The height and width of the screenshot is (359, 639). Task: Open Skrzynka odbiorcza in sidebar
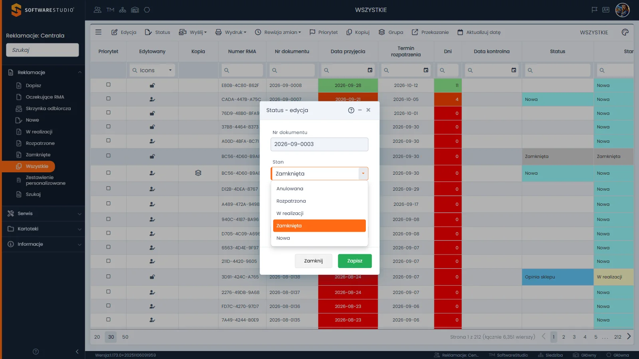point(48,108)
